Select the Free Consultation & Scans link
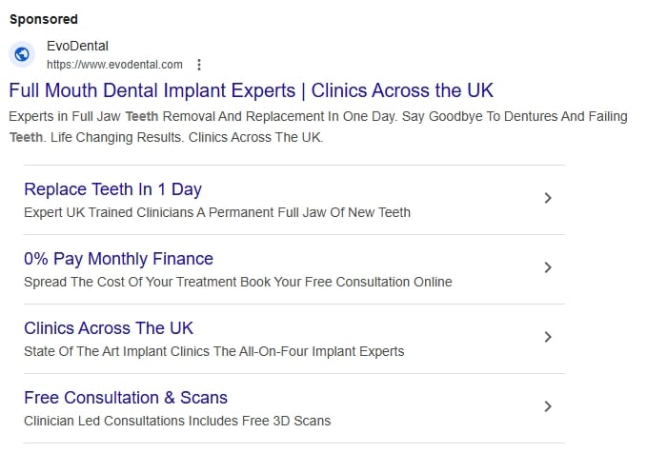The width and height of the screenshot is (647, 453). (x=126, y=398)
